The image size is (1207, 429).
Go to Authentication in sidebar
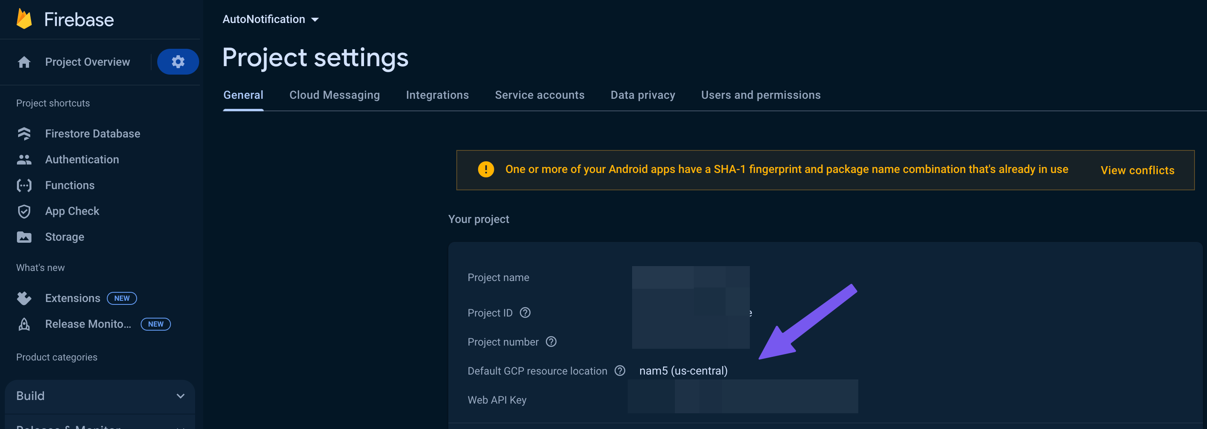pos(82,159)
